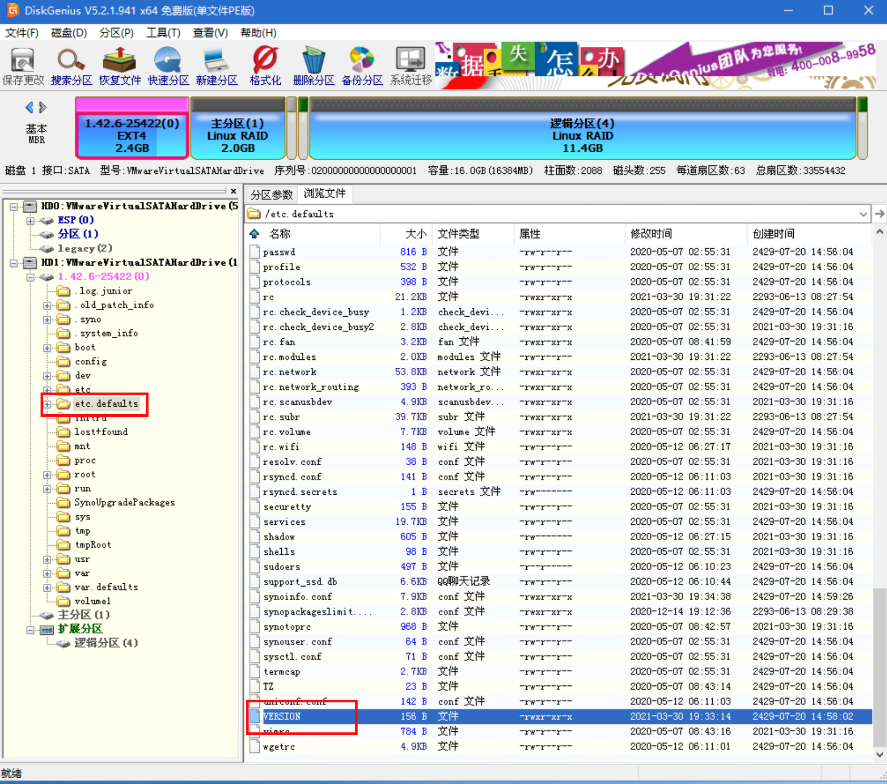Open the 帮助(H) menu

click(258, 33)
